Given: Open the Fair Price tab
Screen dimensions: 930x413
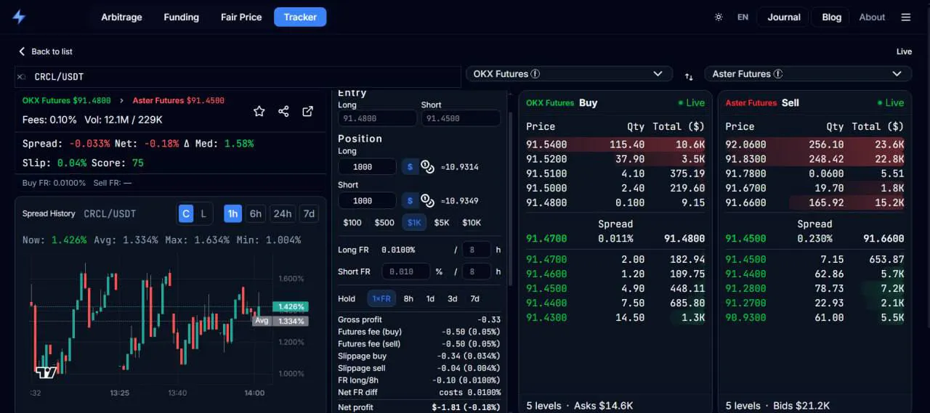Looking at the screenshot, I should coord(241,17).
